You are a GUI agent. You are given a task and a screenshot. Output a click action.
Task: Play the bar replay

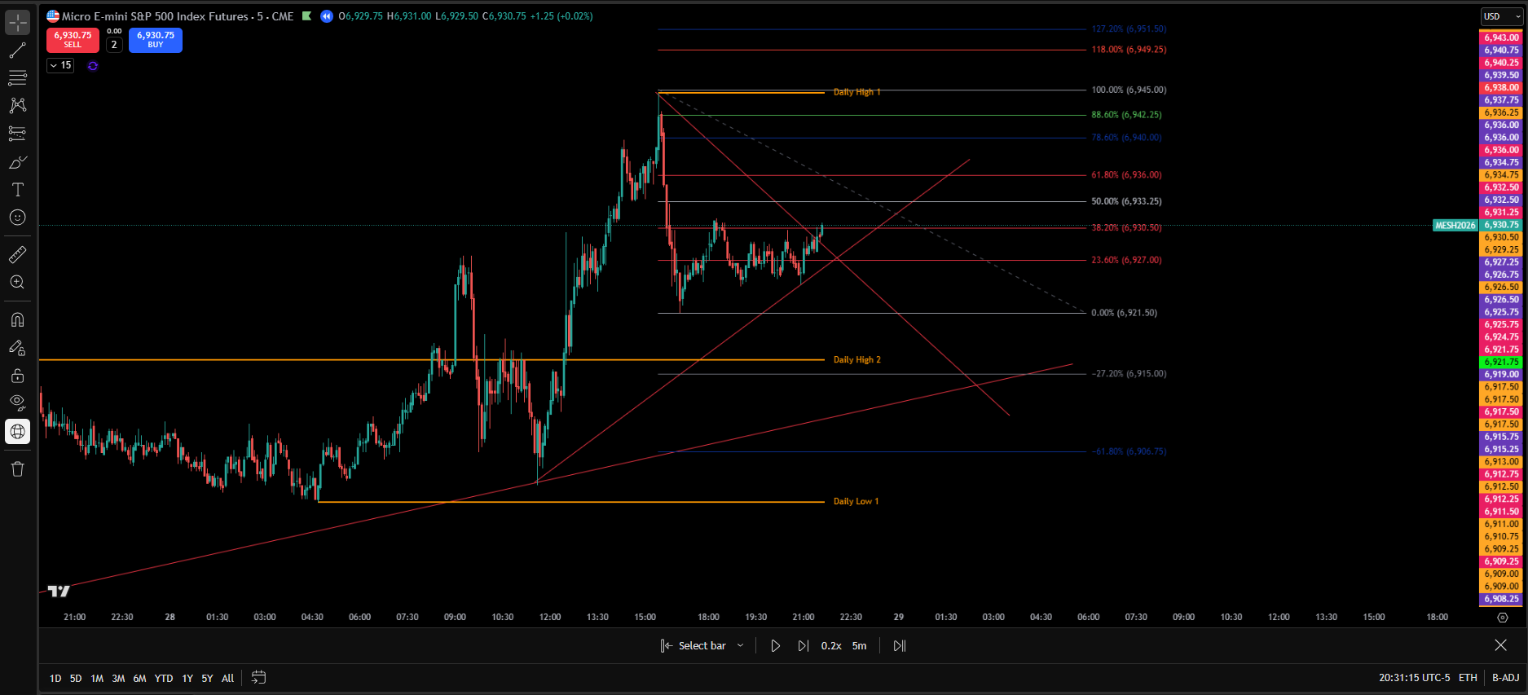click(775, 645)
